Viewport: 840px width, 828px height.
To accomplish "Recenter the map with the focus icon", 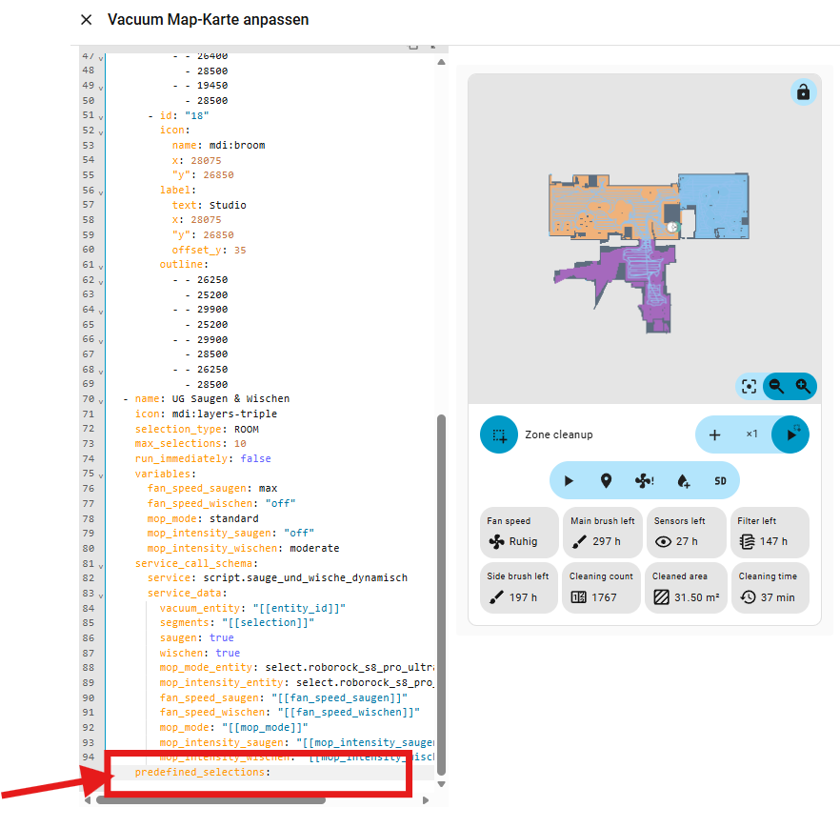I will (749, 386).
